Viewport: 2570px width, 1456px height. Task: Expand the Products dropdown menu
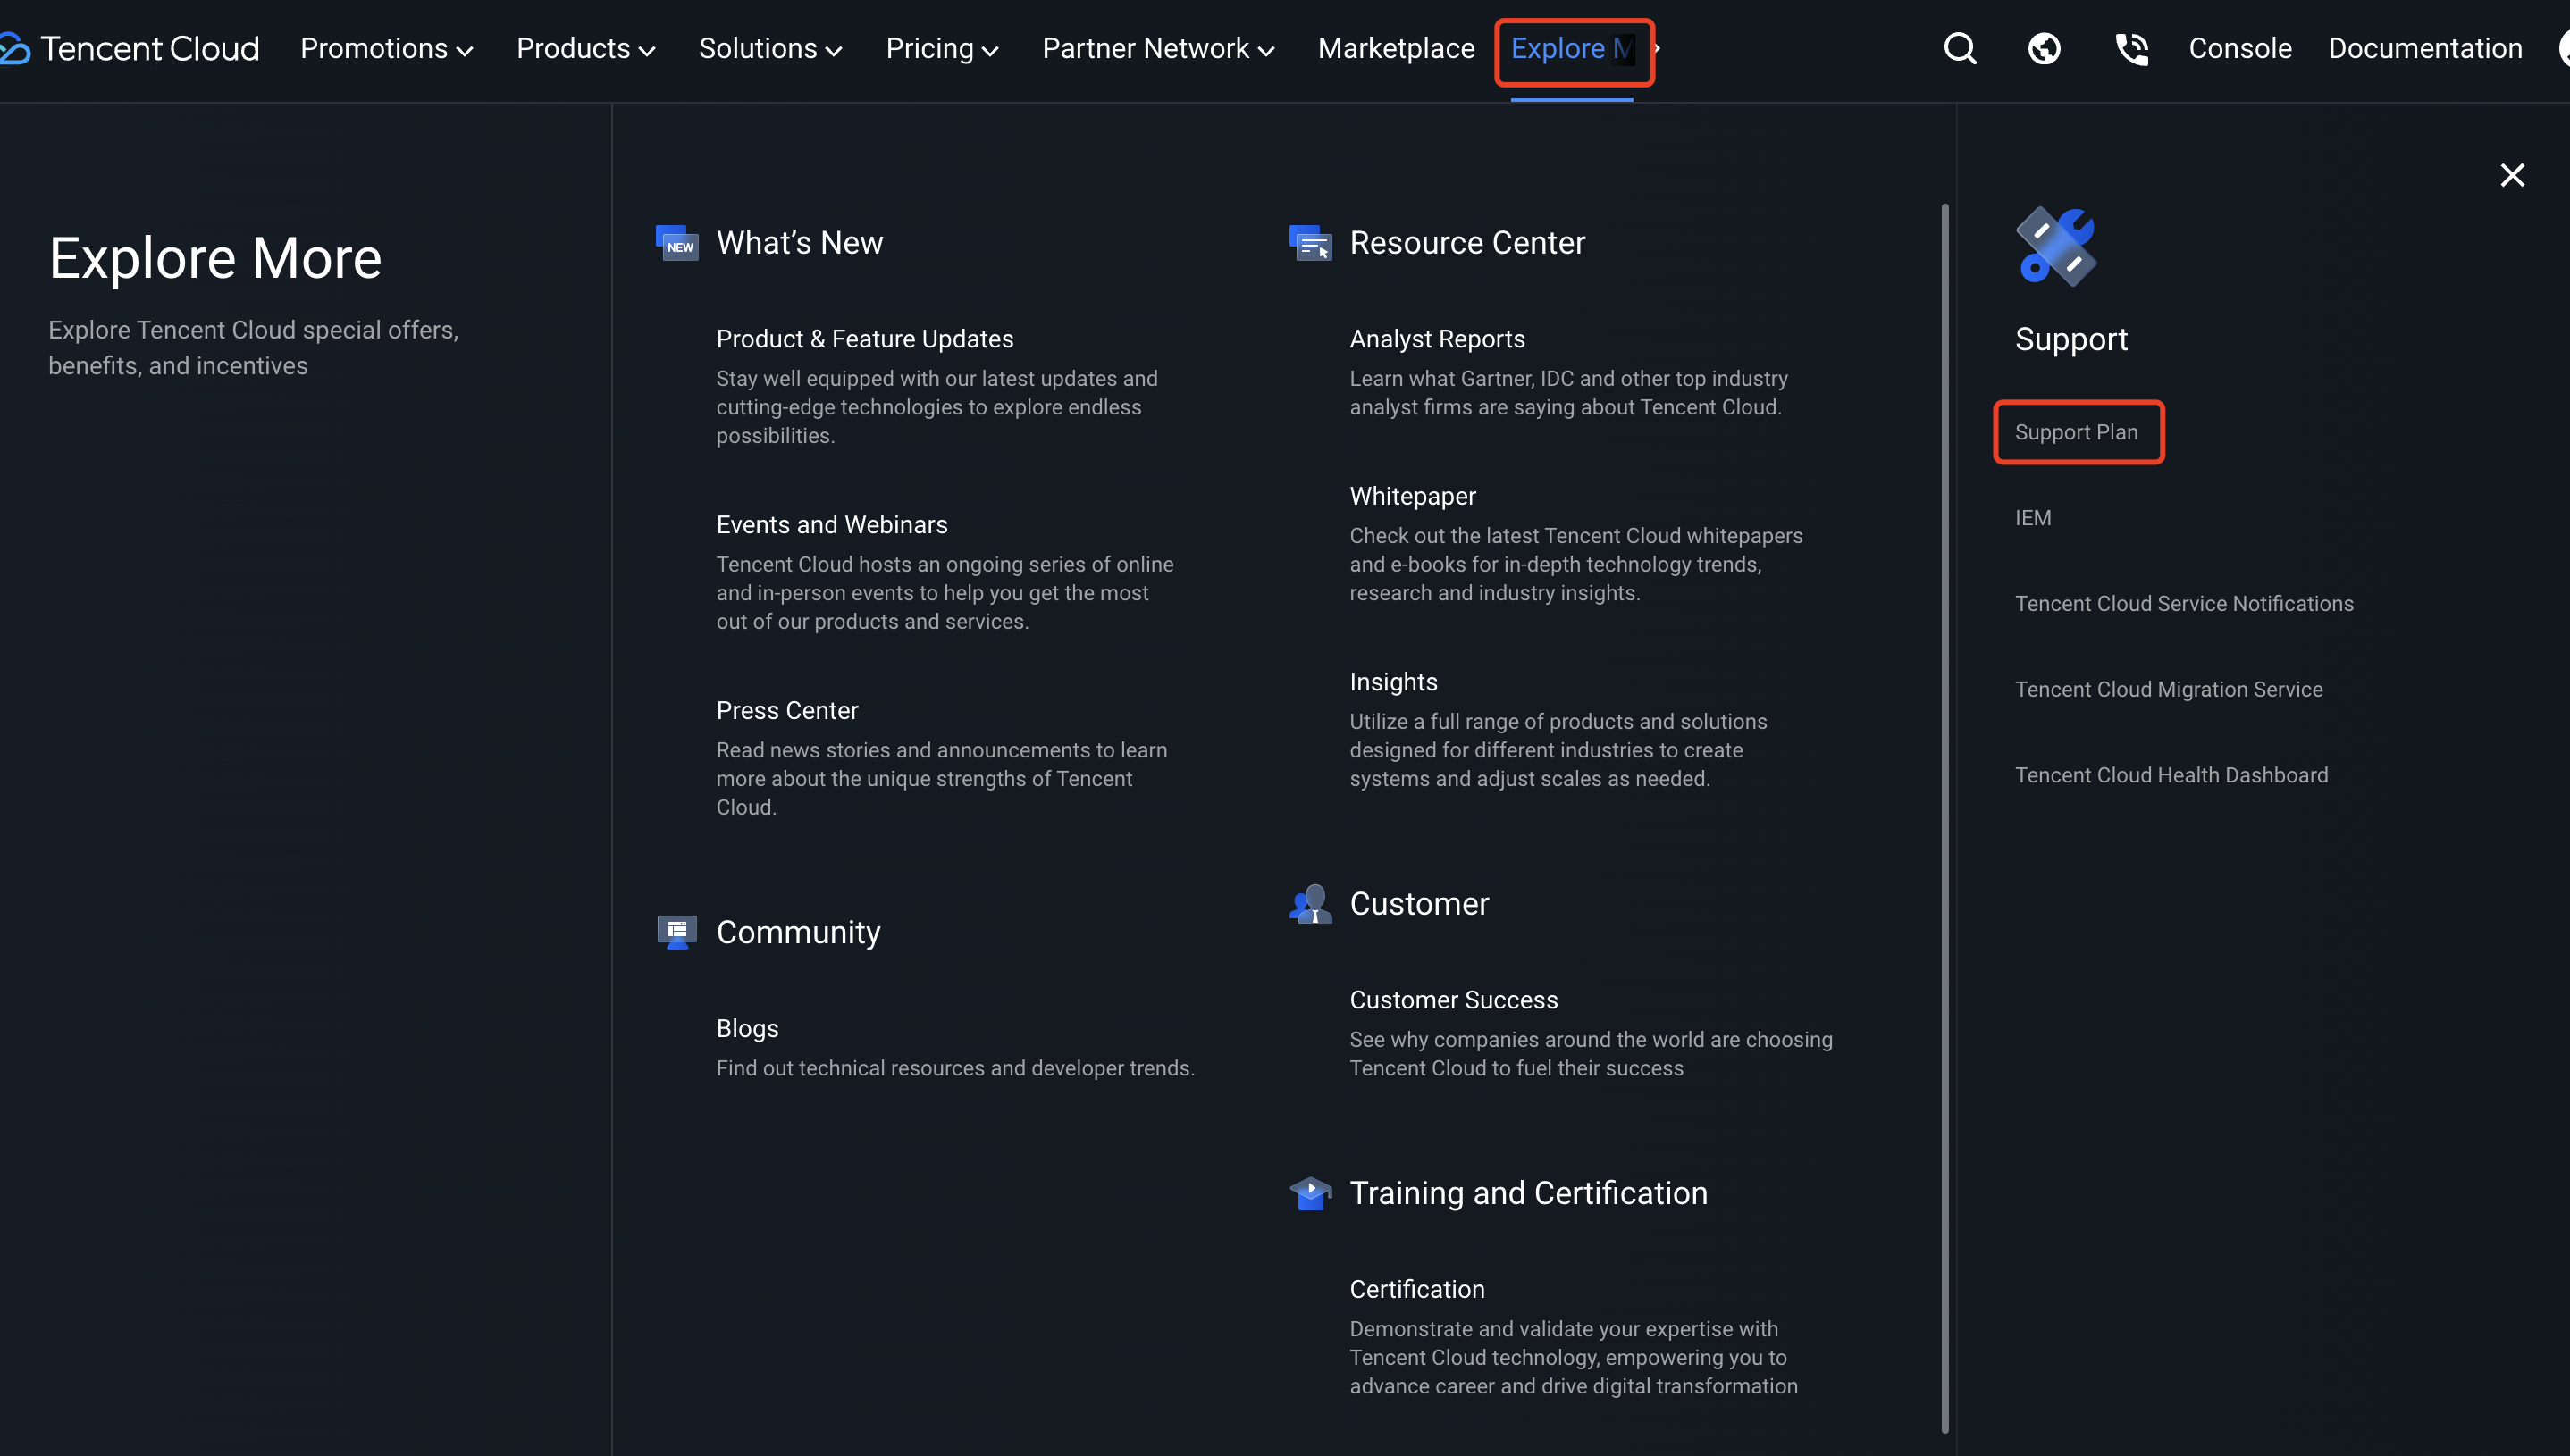[x=585, y=48]
